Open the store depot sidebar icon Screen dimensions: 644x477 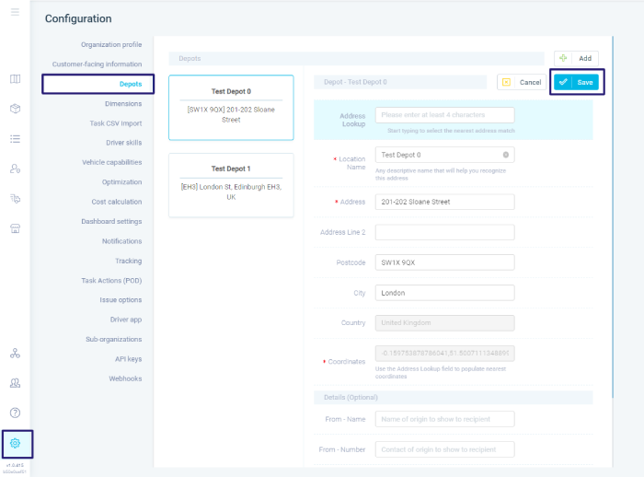coord(16,228)
